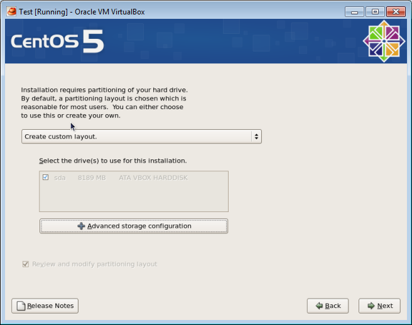Viewport: 412px width, 325px height.
Task: Maximize the VirtualBox window
Action: tap(375, 12)
